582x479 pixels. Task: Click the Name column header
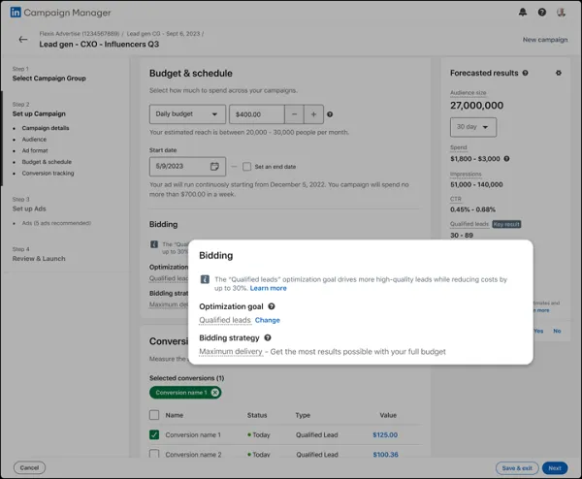click(175, 415)
